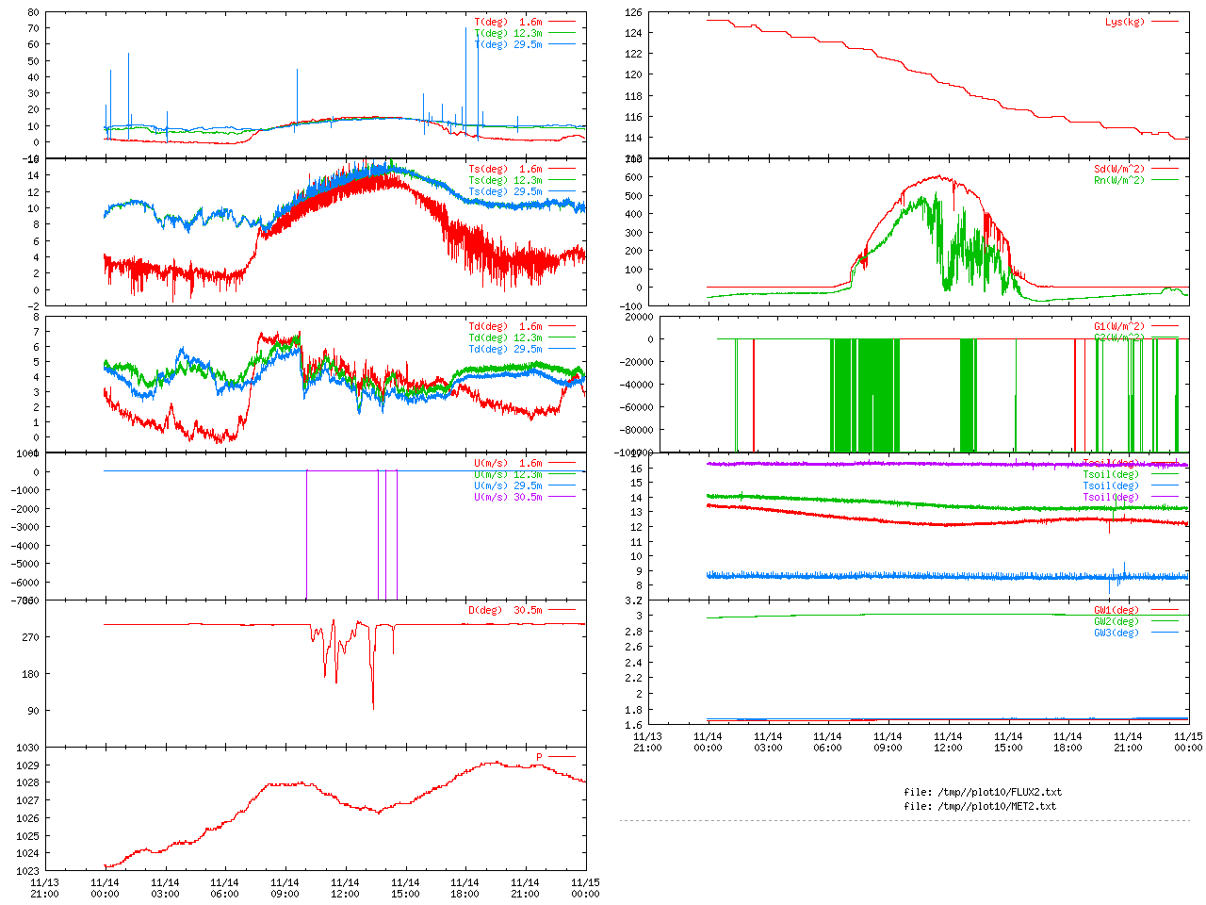1206x905 pixels.
Task: Select the Ts(deg) 12.3m legend label
Action: click(x=505, y=180)
